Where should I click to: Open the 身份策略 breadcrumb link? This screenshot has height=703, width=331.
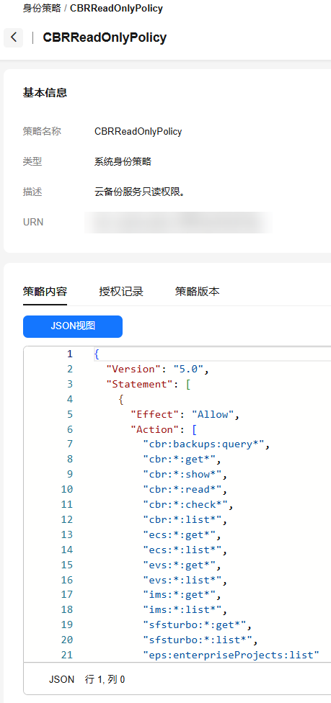click(x=42, y=9)
